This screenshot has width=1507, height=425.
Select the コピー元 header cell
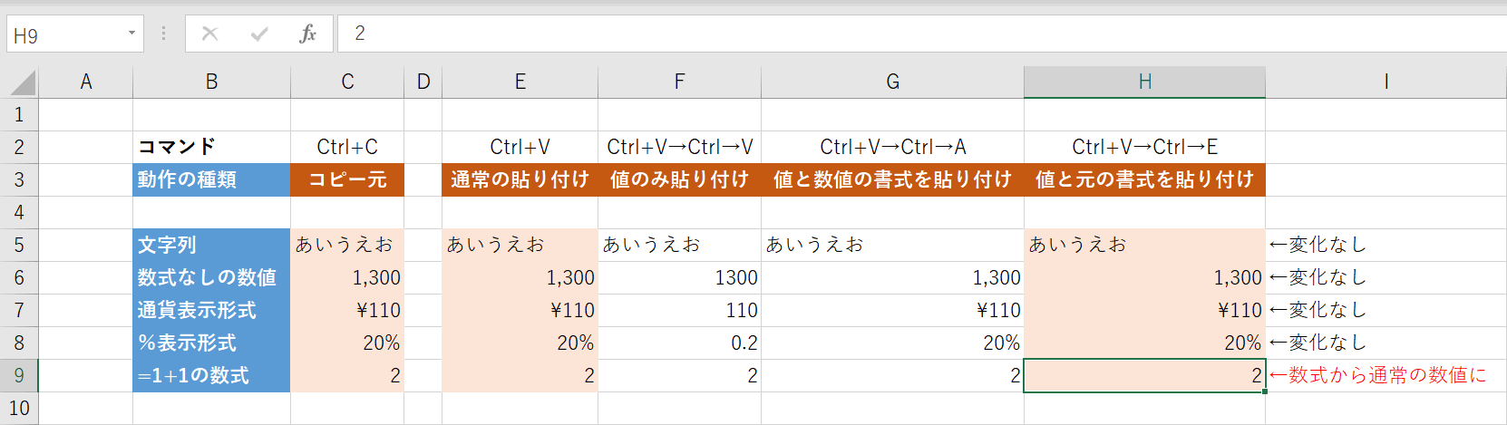(347, 179)
